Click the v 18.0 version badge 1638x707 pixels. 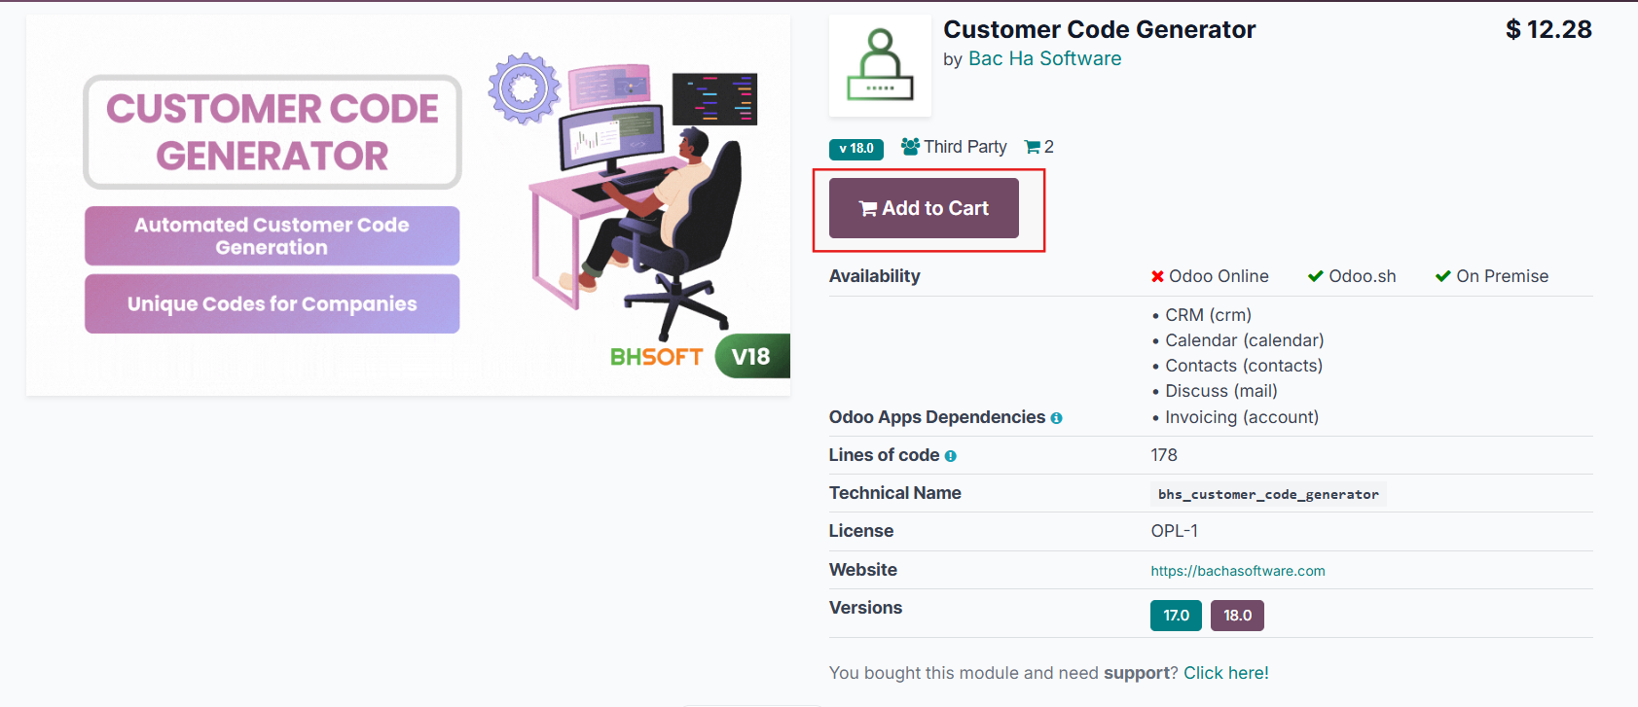[856, 149]
